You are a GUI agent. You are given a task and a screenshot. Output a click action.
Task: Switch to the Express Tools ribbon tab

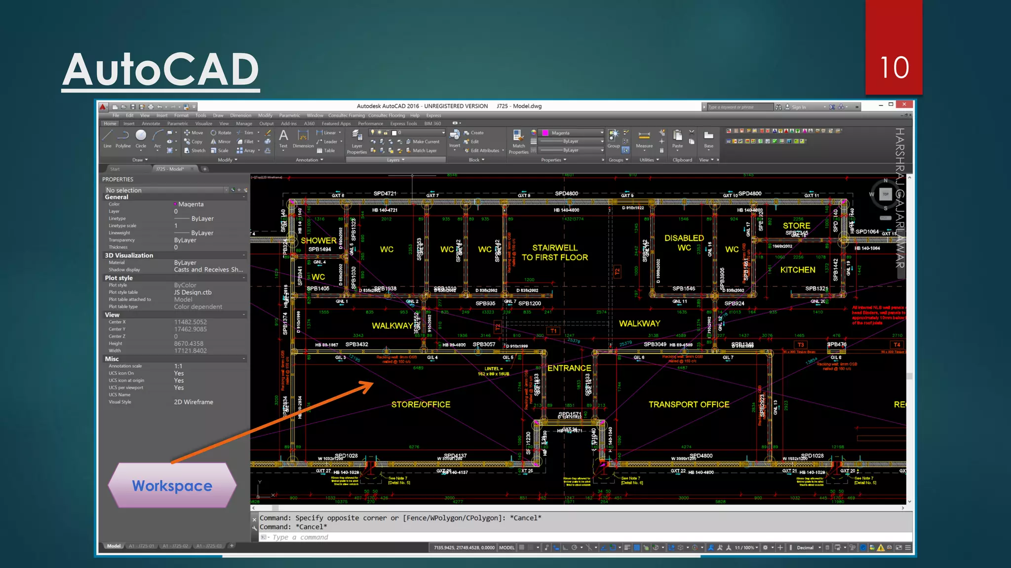pos(403,124)
